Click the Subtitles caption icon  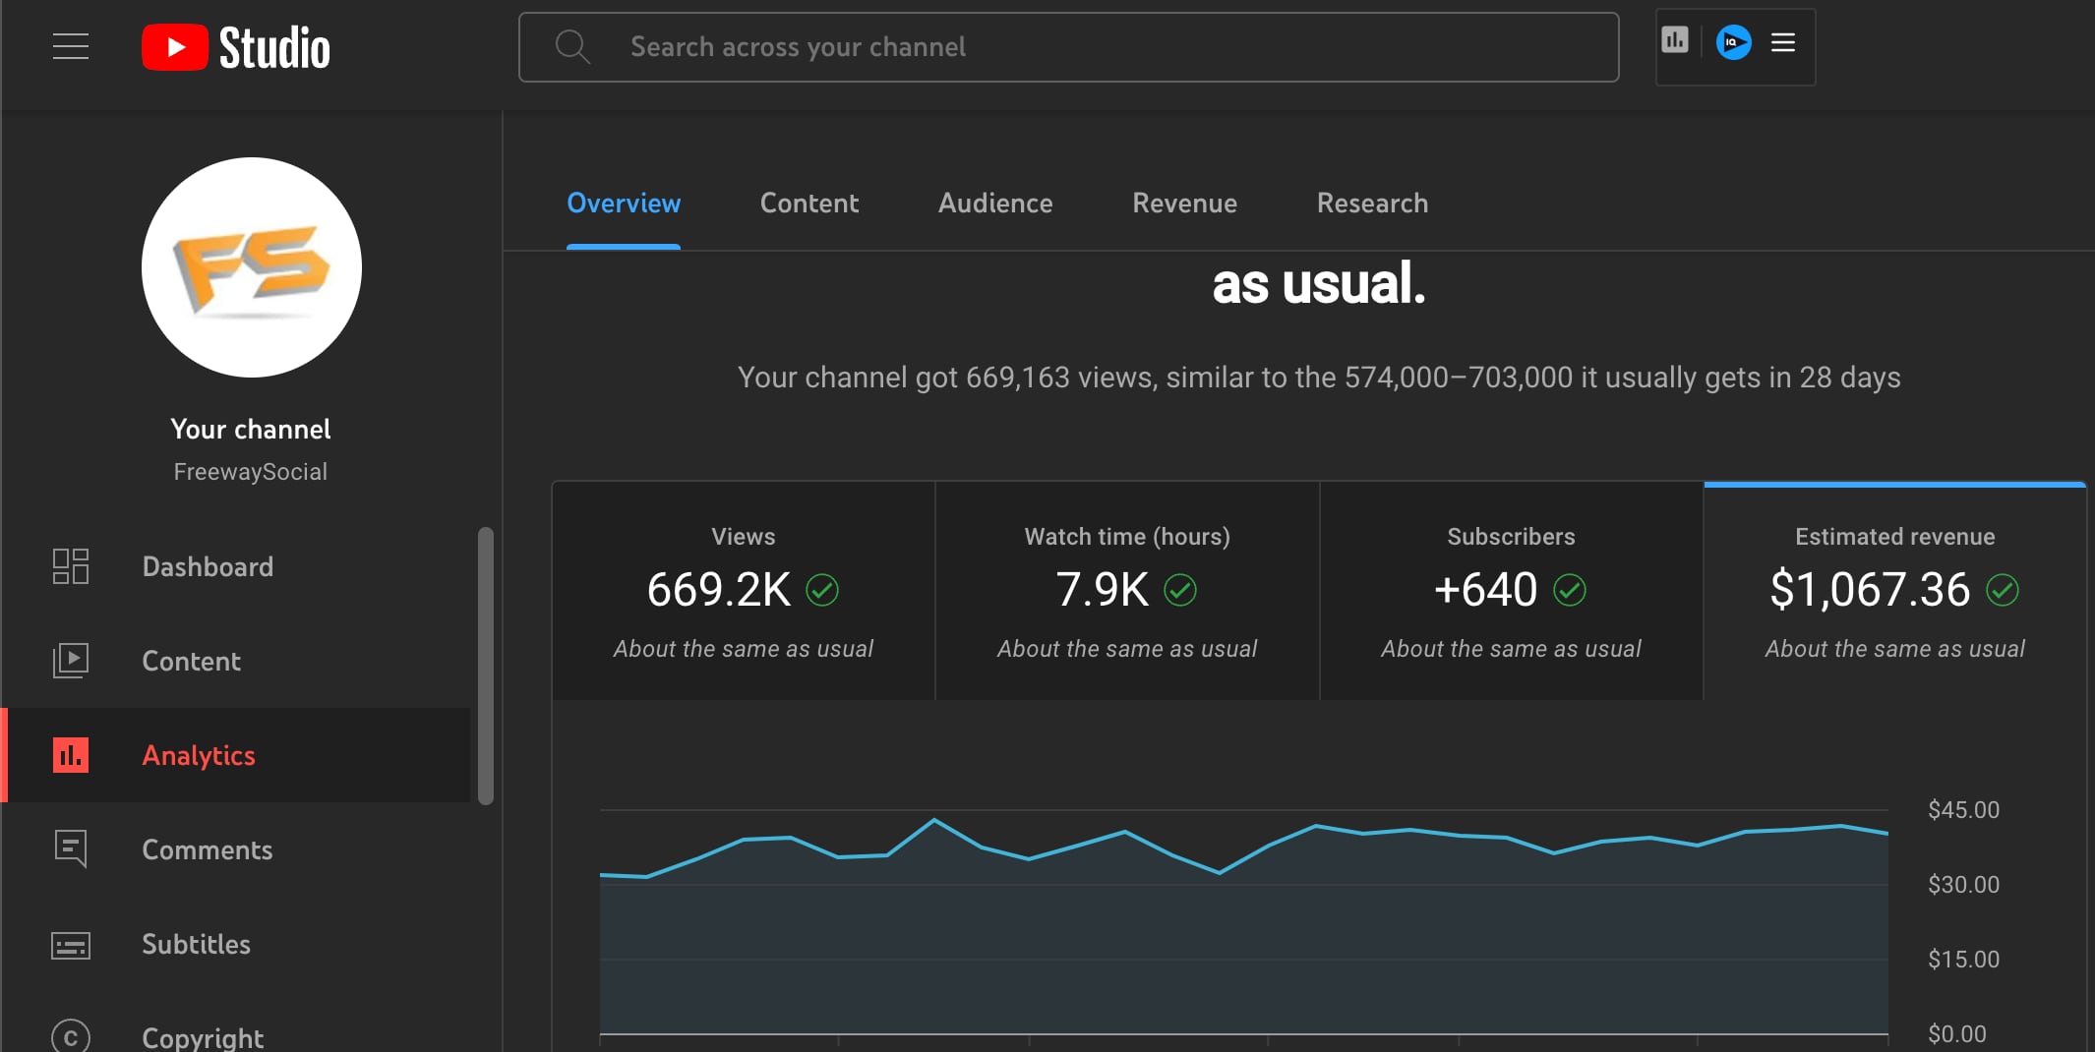pos(71,945)
